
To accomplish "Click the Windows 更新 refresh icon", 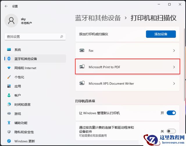I will 9,141.
